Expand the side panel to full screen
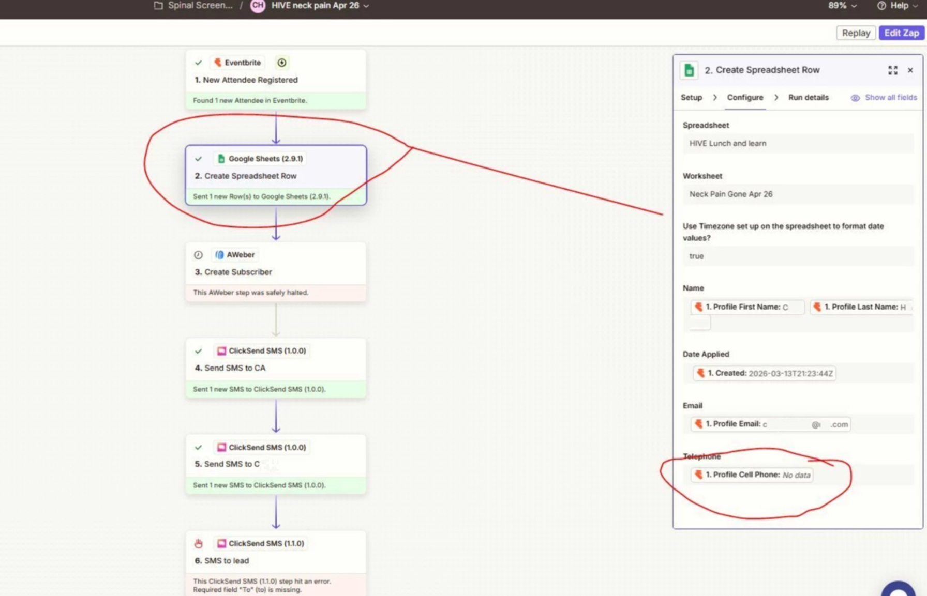 tap(892, 70)
